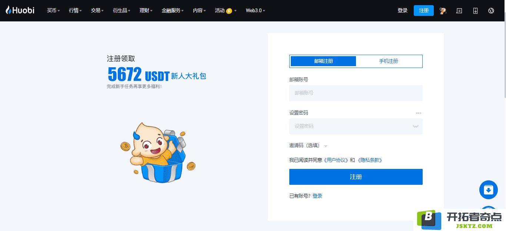Open the globe language selector icon

(491, 11)
